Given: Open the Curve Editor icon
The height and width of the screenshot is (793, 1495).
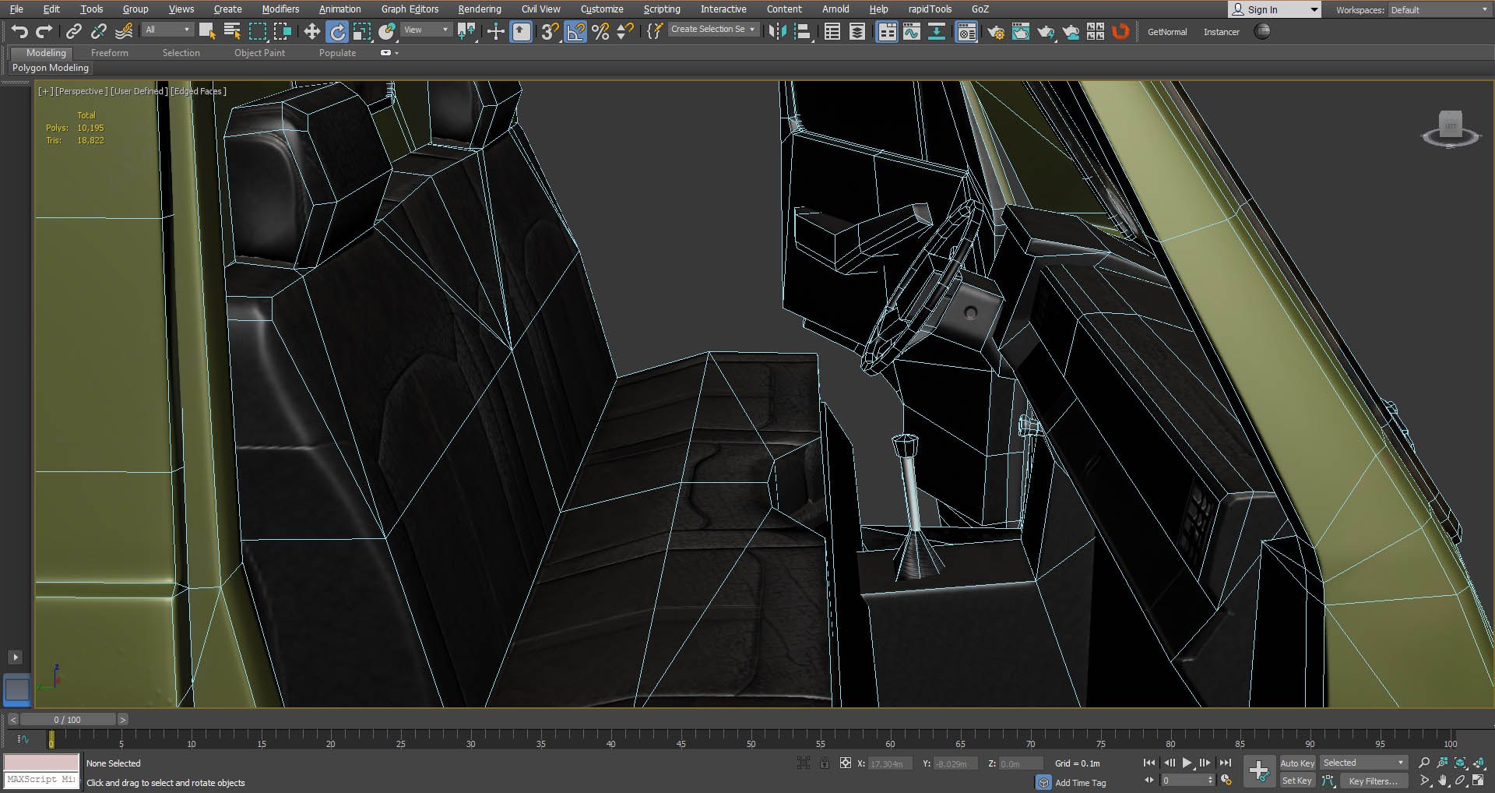Looking at the screenshot, I should tap(911, 31).
